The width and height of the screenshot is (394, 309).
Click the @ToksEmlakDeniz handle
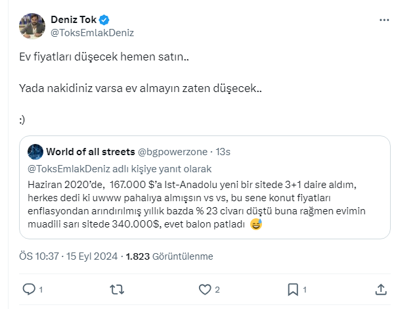pyautogui.click(x=93, y=32)
